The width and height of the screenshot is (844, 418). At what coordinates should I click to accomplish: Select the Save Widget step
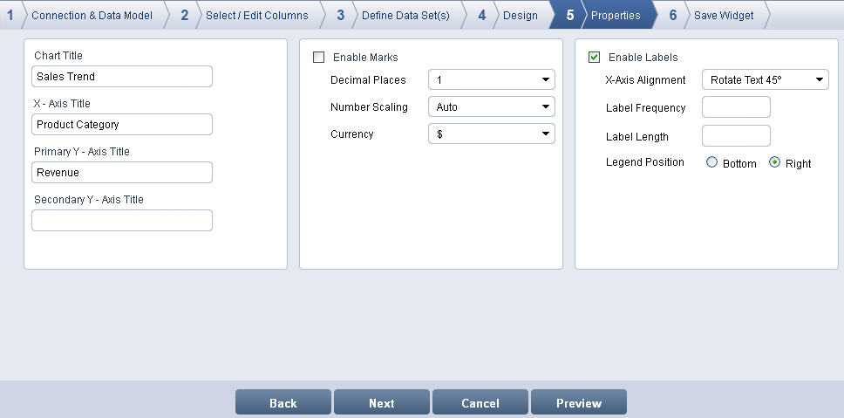[723, 15]
